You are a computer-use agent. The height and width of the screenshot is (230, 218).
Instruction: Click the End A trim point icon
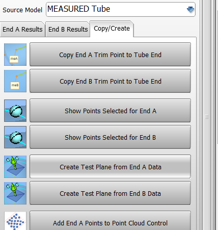coord(15,55)
